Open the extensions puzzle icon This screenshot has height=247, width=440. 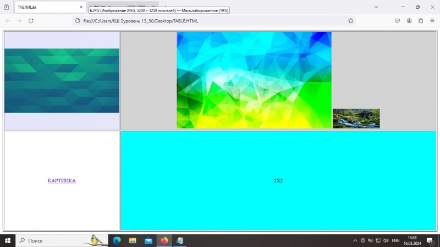click(421, 21)
